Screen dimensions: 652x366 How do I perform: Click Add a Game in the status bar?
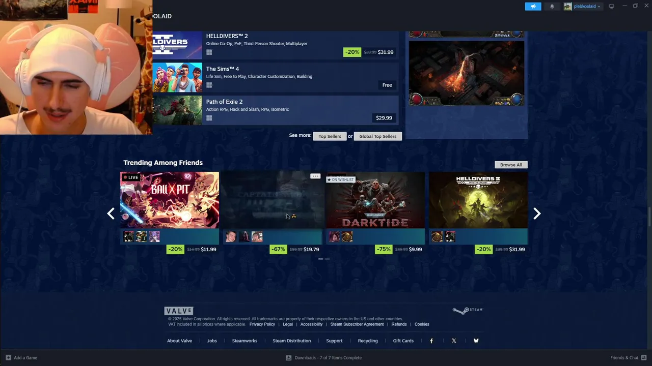pyautogui.click(x=21, y=358)
